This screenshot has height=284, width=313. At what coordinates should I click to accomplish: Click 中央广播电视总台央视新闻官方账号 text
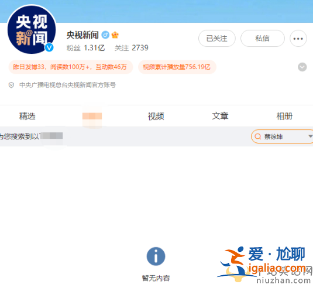pyautogui.click(x=67, y=85)
